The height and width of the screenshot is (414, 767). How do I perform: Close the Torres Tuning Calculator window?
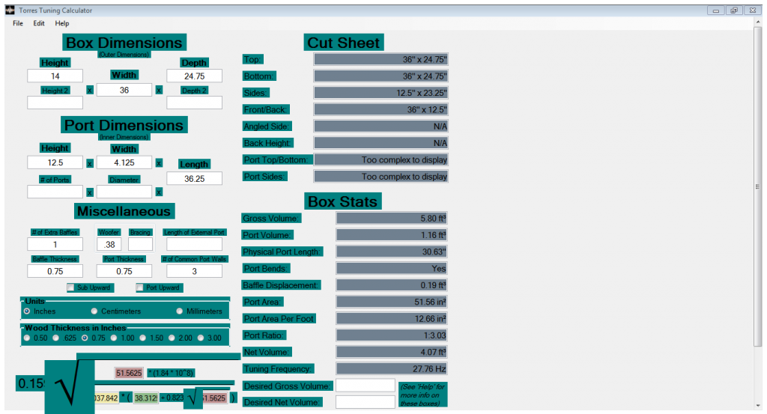753,10
